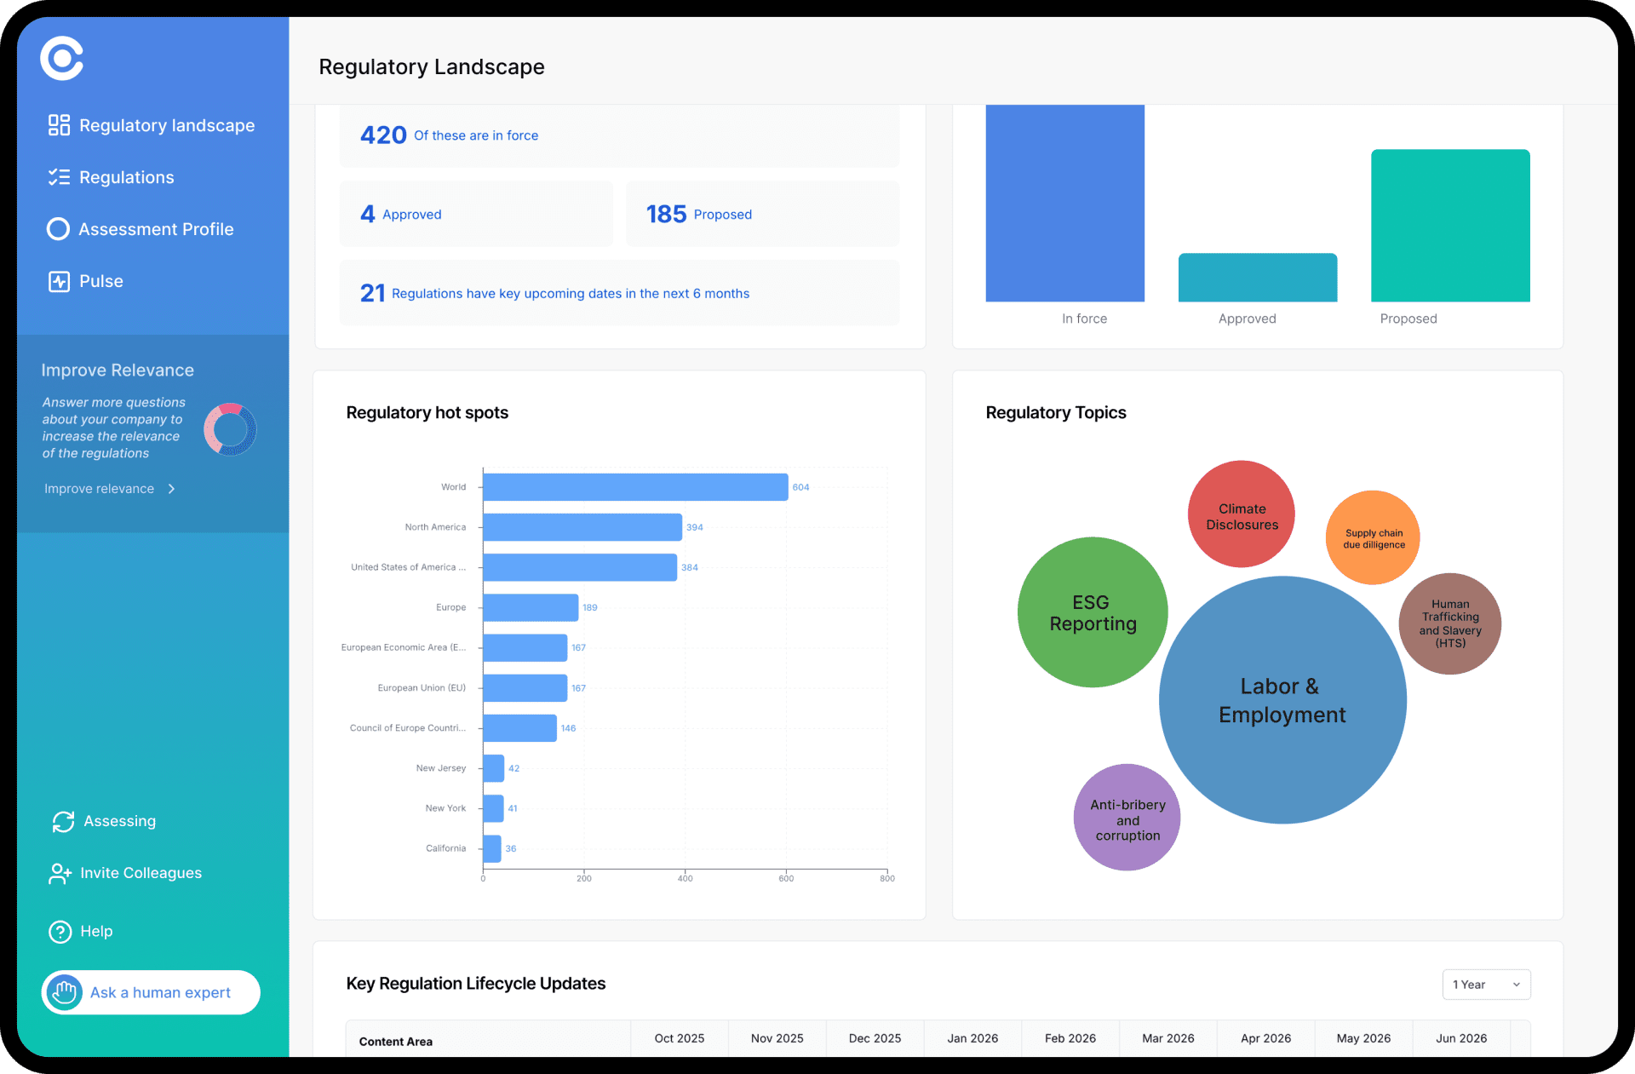Click the Help question mark icon
1635x1074 pixels.
(x=60, y=932)
